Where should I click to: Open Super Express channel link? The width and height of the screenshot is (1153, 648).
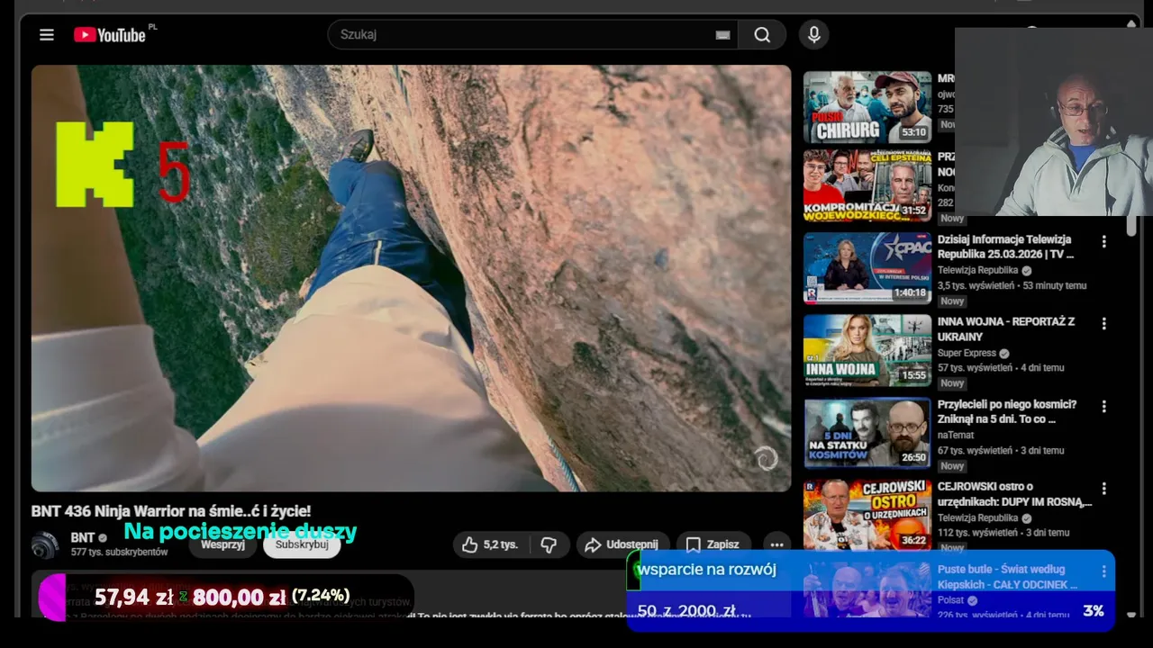pyautogui.click(x=967, y=354)
